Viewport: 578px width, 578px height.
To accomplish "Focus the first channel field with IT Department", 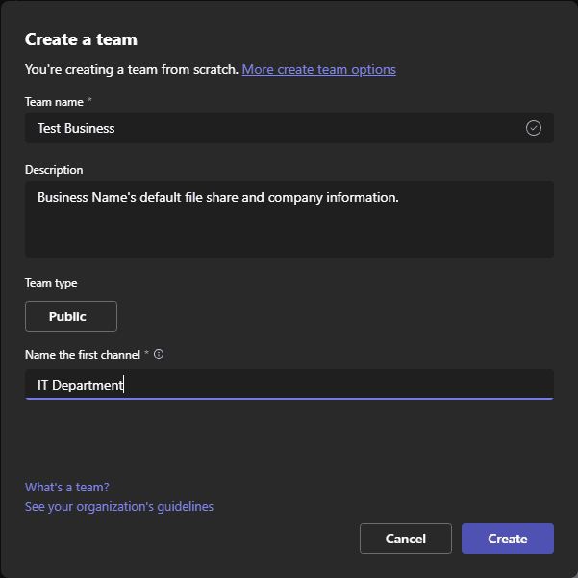I will click(289, 385).
